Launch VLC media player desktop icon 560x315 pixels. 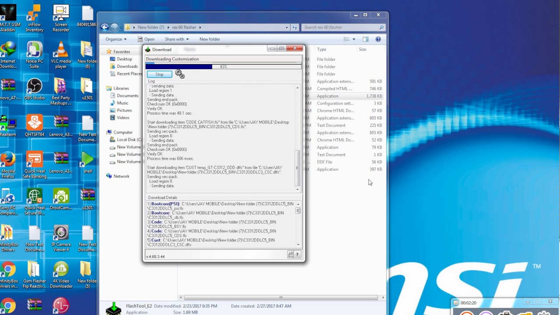(x=61, y=55)
